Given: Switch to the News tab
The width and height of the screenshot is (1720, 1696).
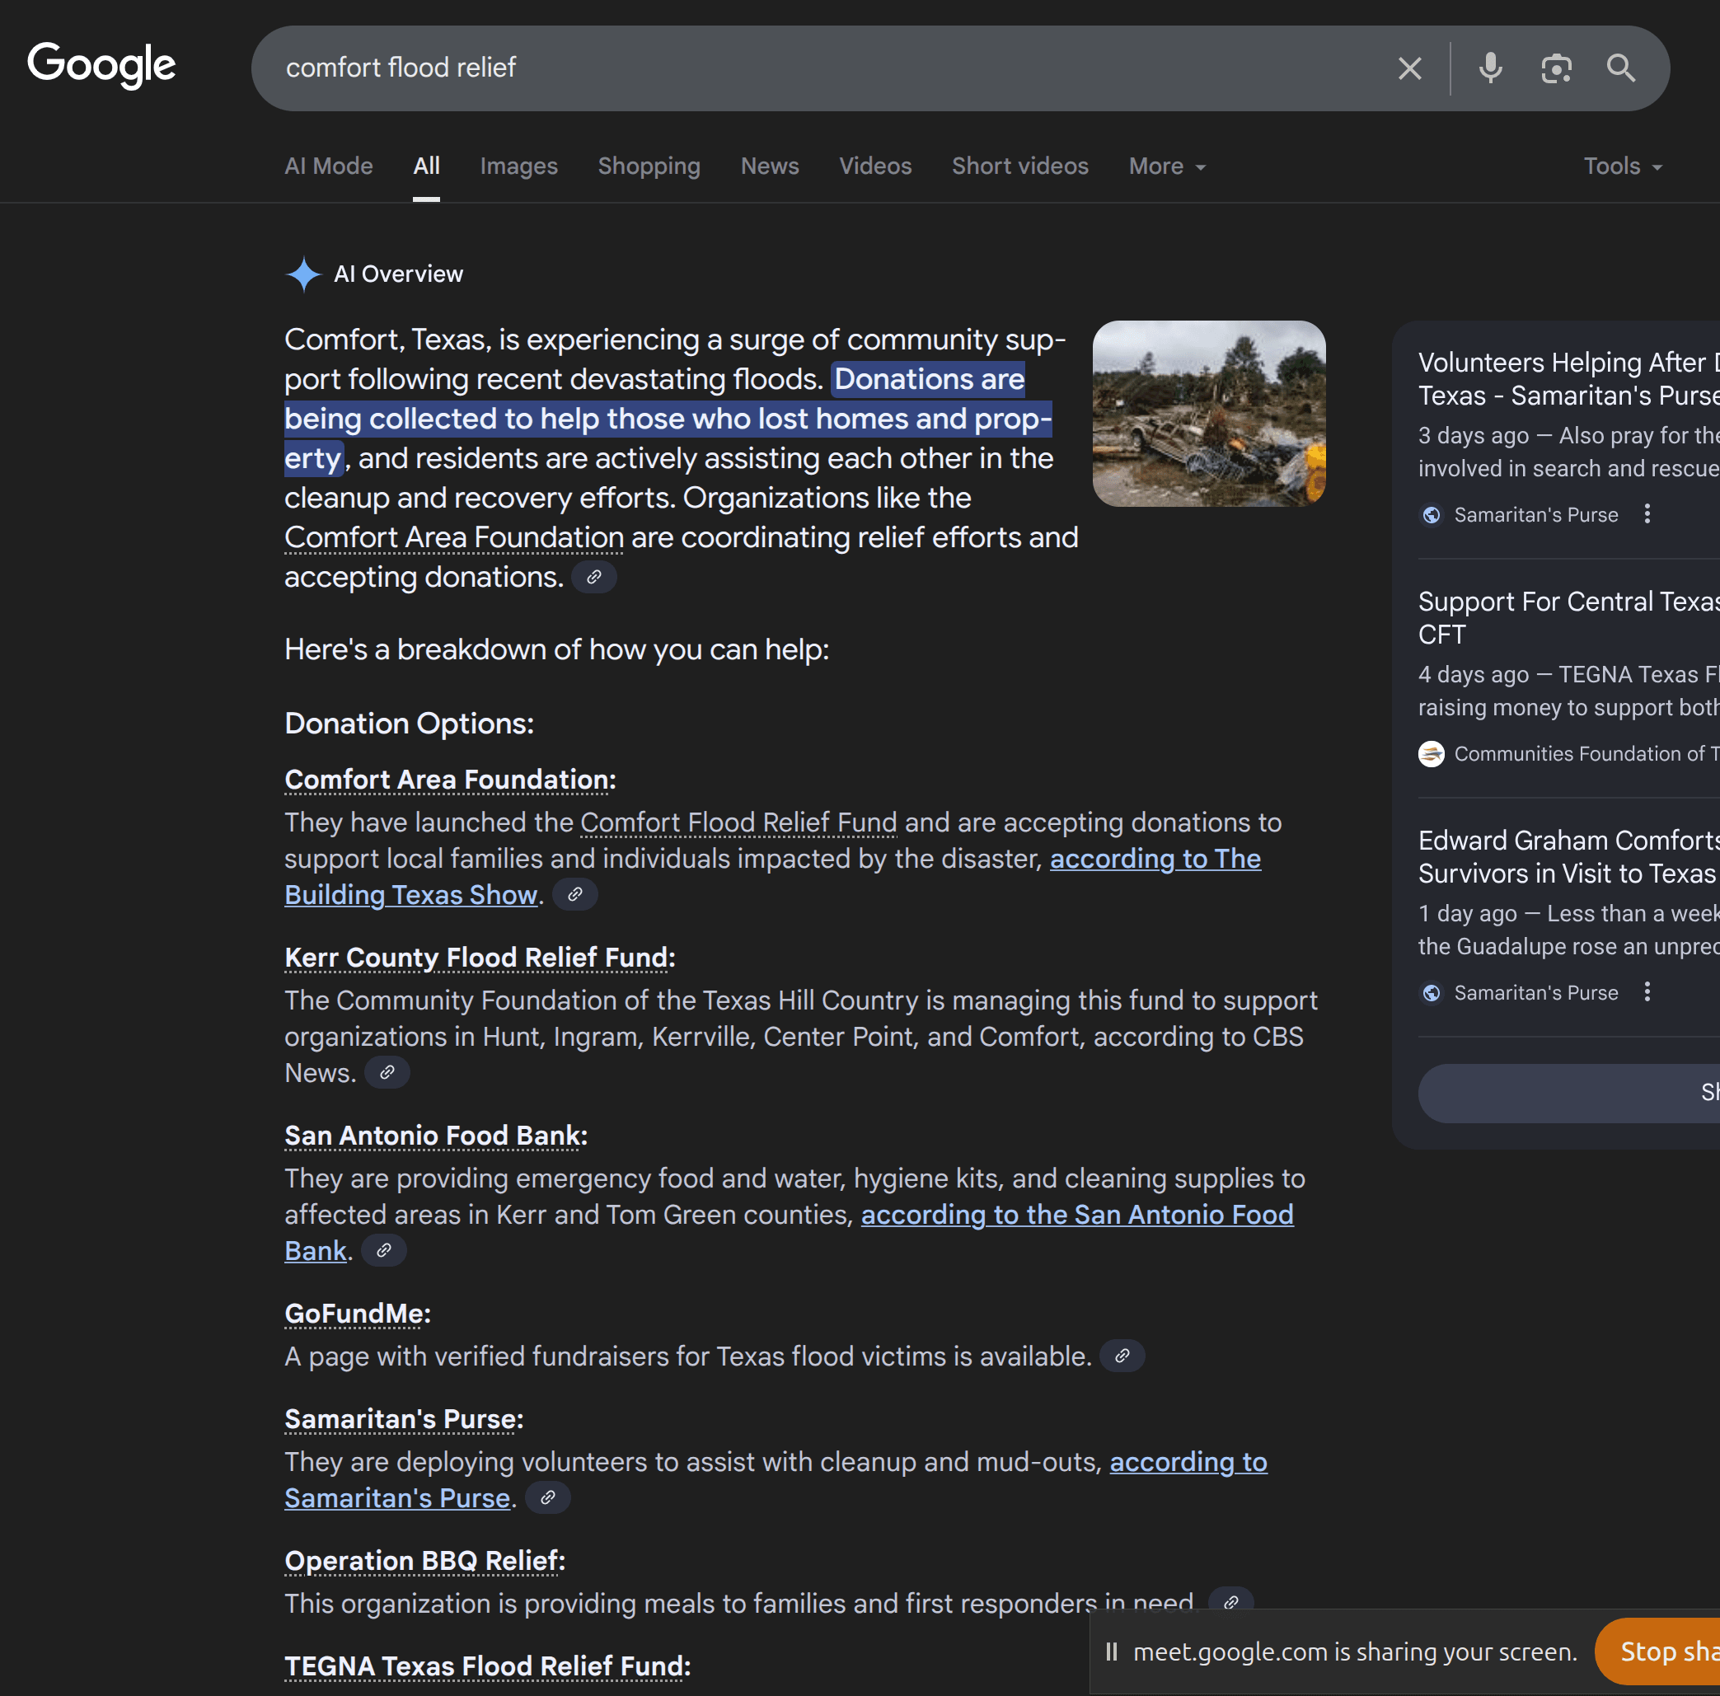Looking at the screenshot, I should pyautogui.click(x=769, y=166).
